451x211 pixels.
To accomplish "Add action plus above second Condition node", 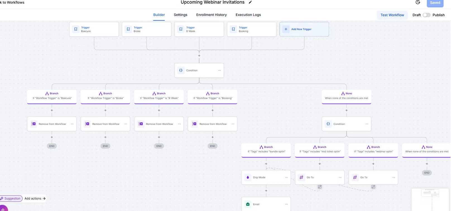I will coord(347,110).
